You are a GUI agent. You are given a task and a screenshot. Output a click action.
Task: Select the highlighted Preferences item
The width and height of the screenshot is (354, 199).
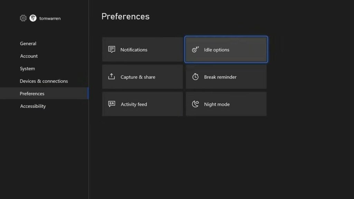click(32, 93)
